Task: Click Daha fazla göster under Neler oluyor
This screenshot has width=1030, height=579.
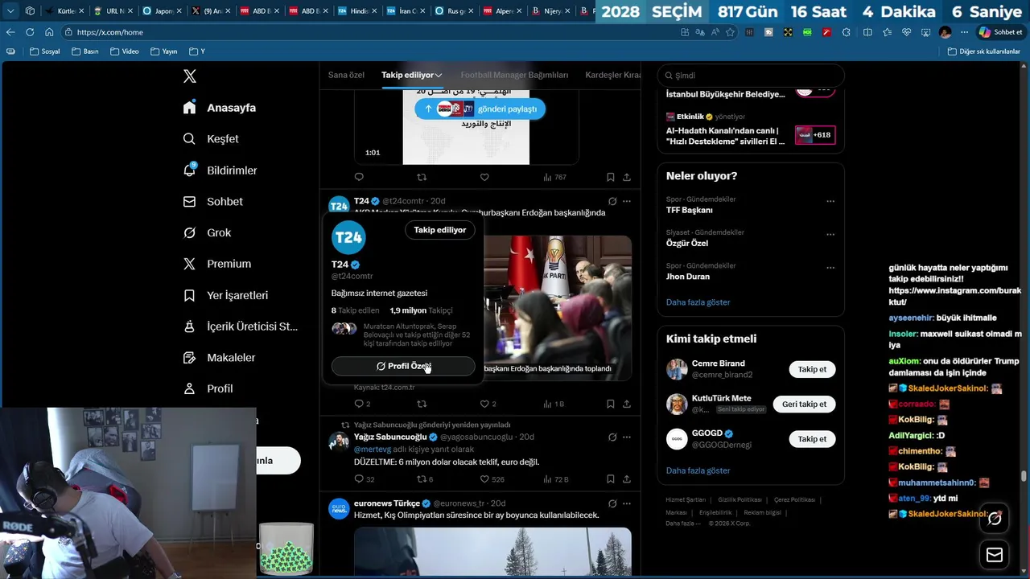Action: tap(698, 302)
